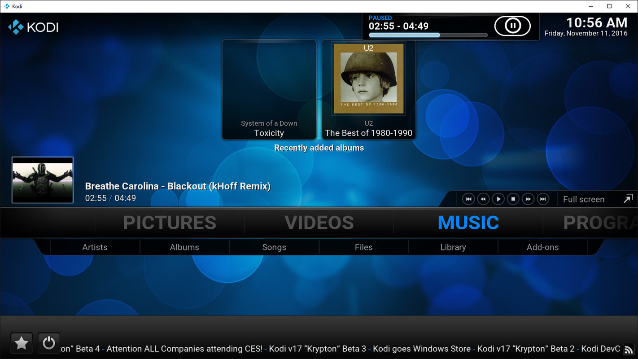Select the VIDEOS main menu item
The image size is (638, 359).
[319, 223]
